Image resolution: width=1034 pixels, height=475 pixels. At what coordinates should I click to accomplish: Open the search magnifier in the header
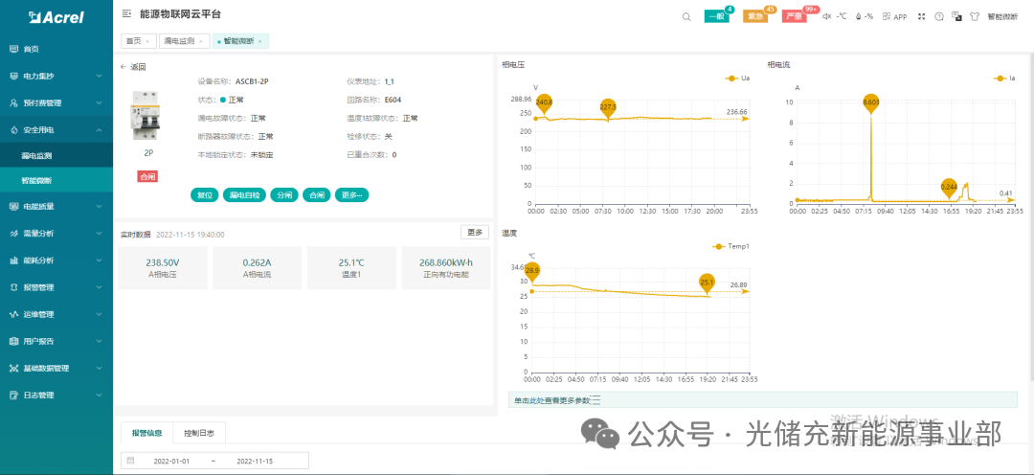click(686, 16)
